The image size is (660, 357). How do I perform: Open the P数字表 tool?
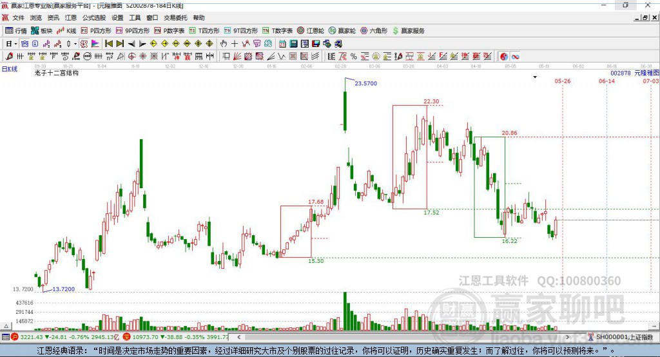point(170,31)
